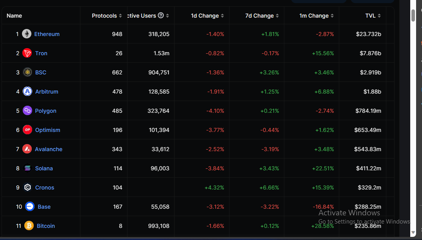The width and height of the screenshot is (422, 240).
Task: Click the Active Users help question icon
Action: [161, 15]
